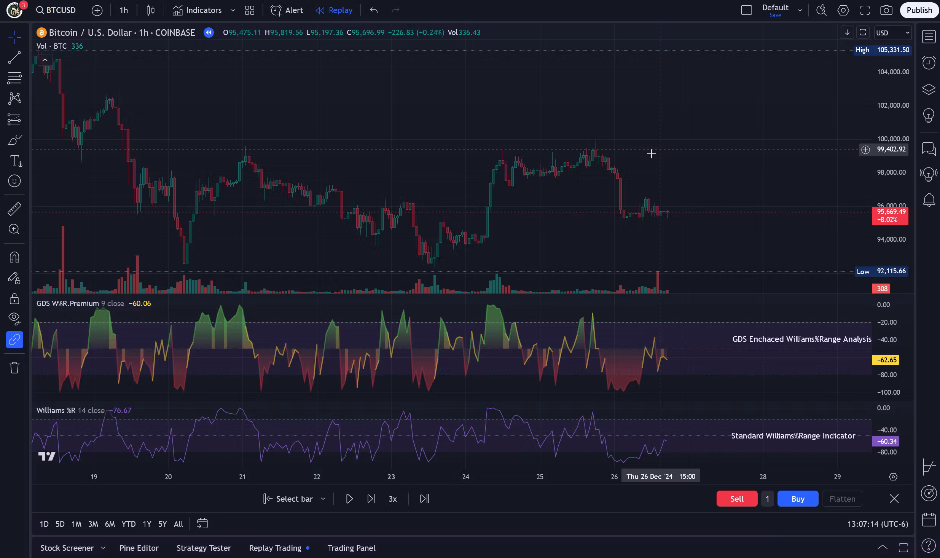
Task: Select the ruler measure tool
Action: tap(14, 209)
